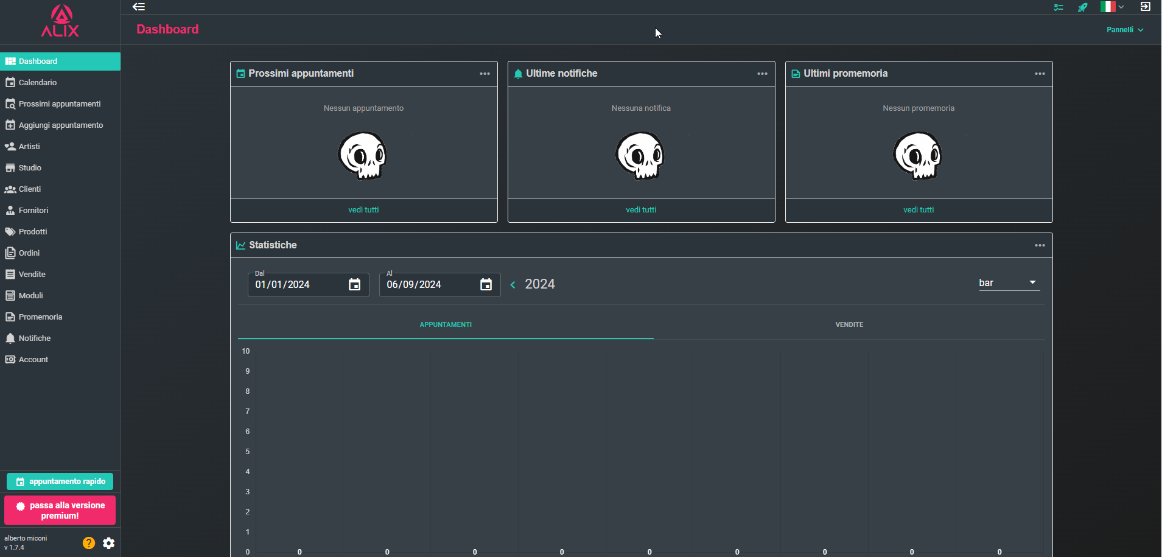Expand the Pannelli dropdown
This screenshot has height=557, width=1162.
[1124, 30]
